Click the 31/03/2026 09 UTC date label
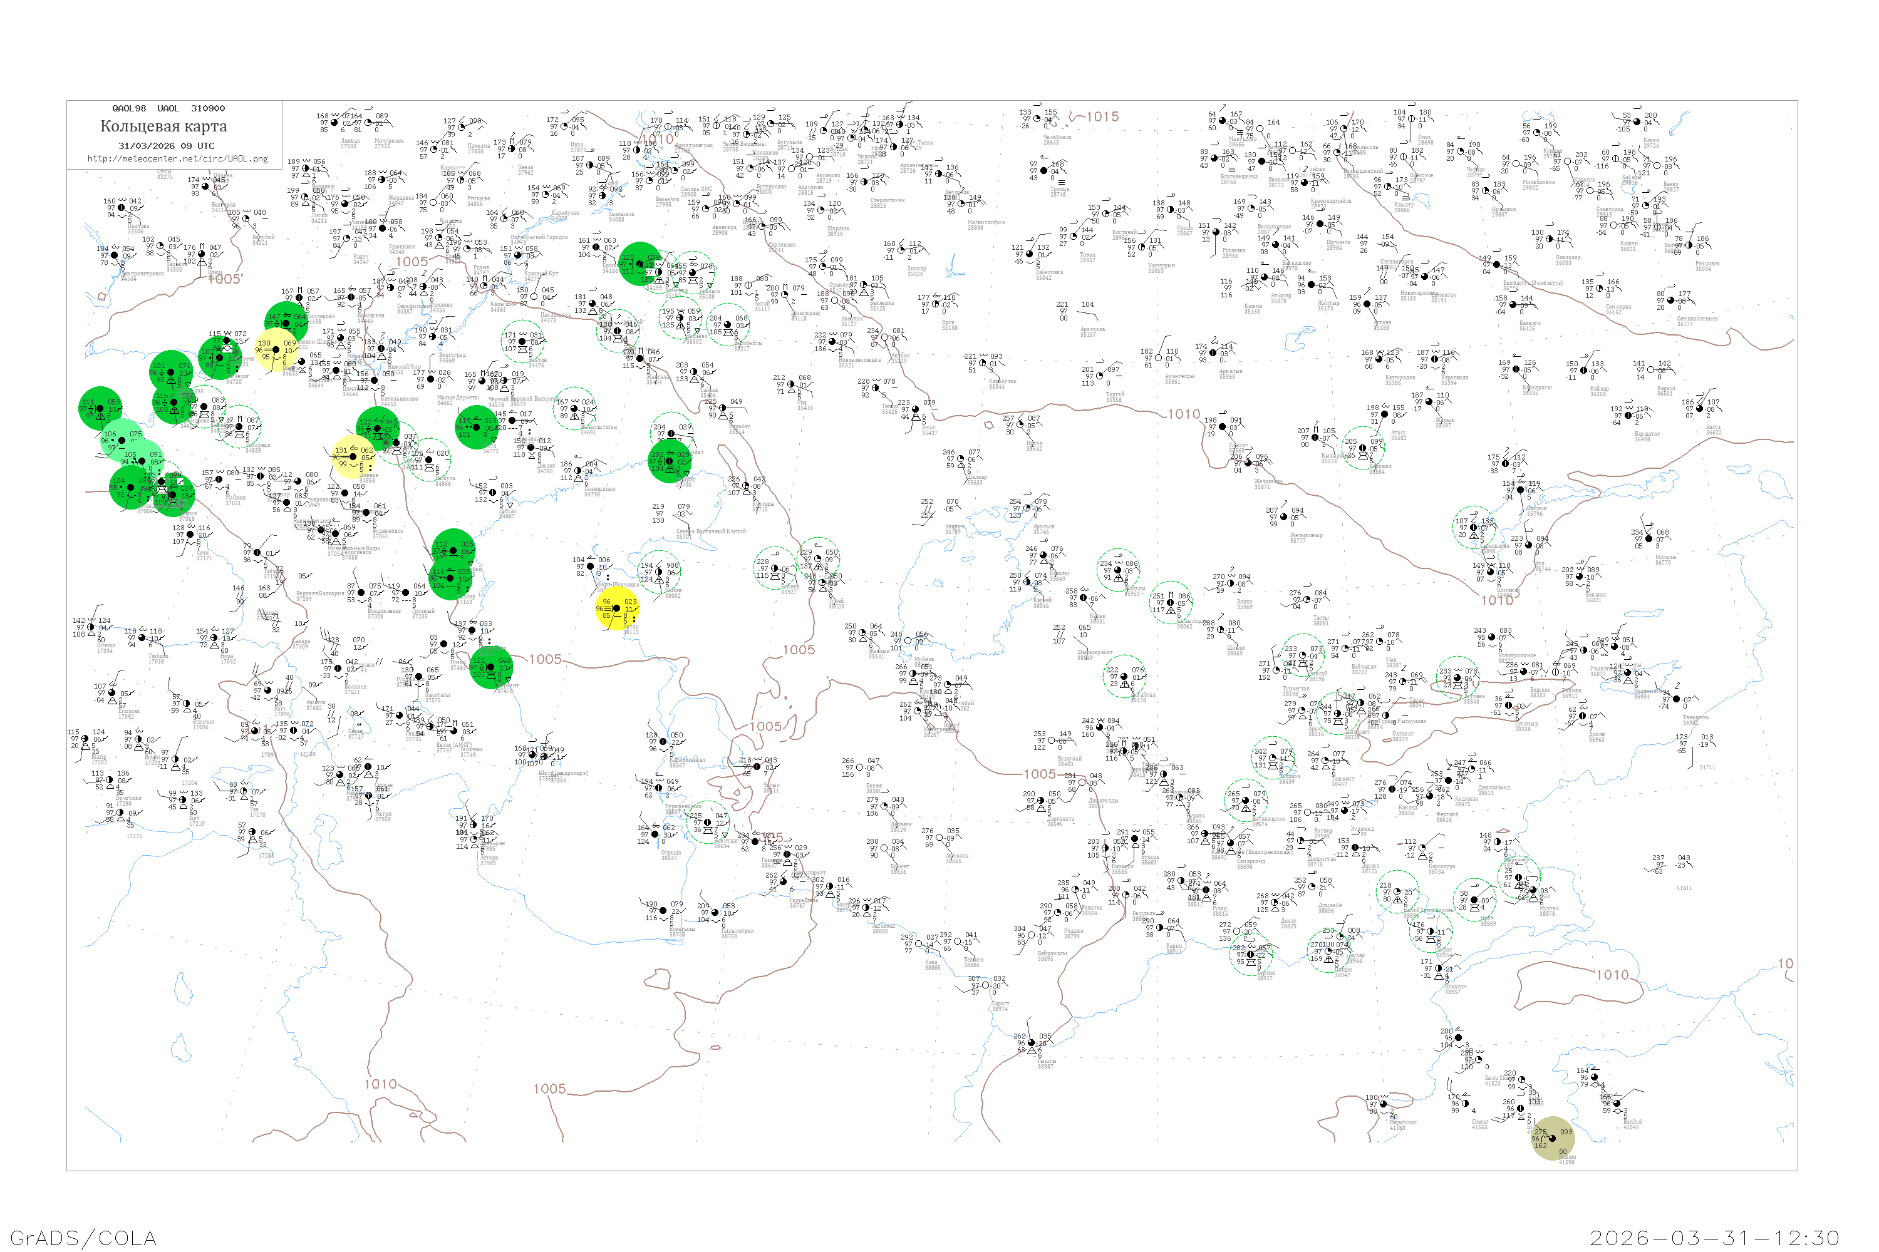 [166, 146]
